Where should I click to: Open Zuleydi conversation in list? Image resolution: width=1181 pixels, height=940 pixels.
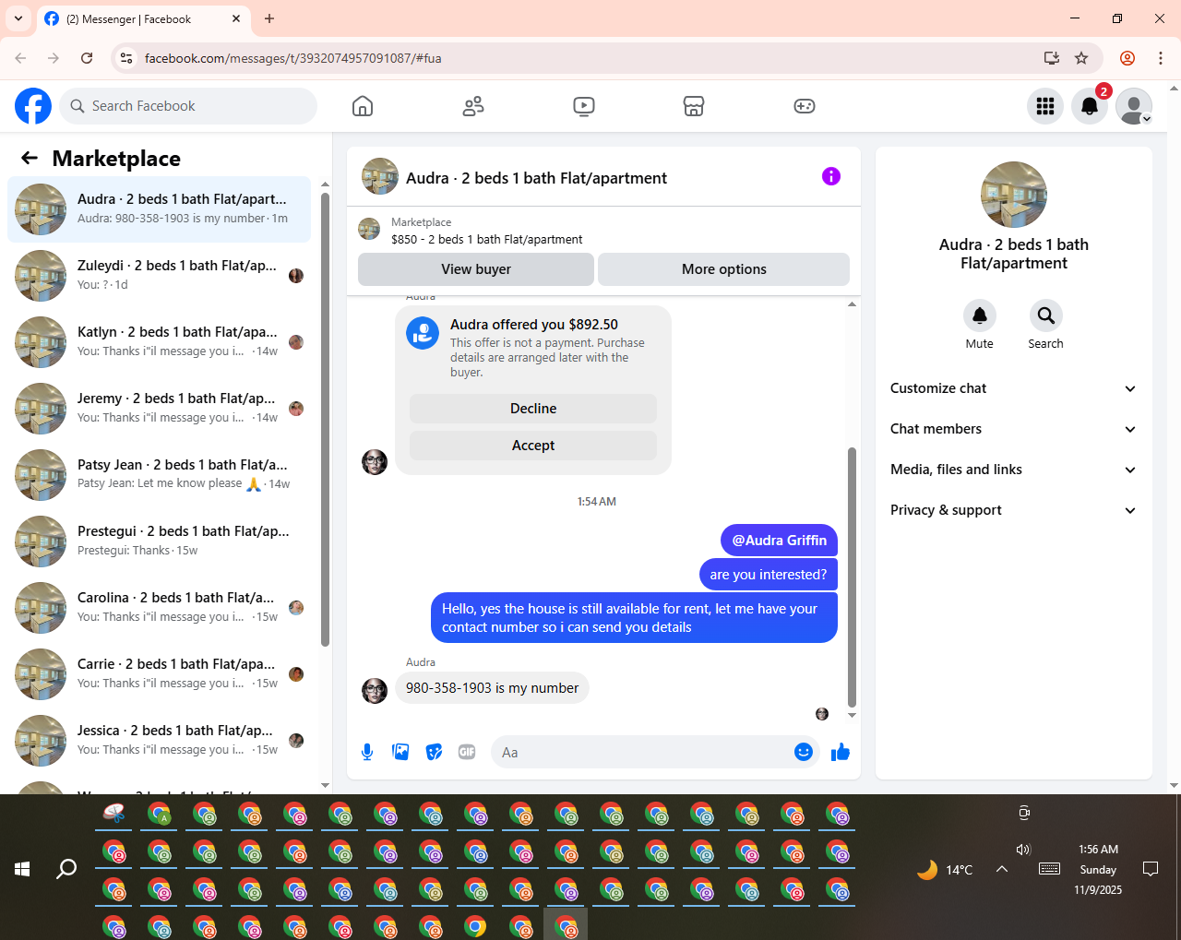coord(159,276)
